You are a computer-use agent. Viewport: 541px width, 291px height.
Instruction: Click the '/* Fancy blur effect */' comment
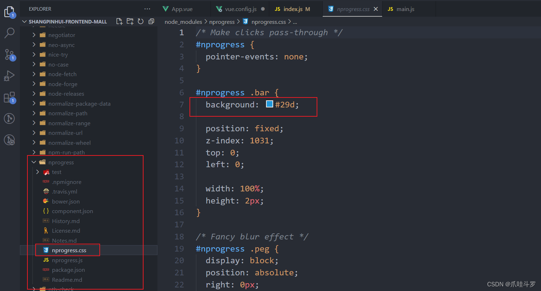252,237
